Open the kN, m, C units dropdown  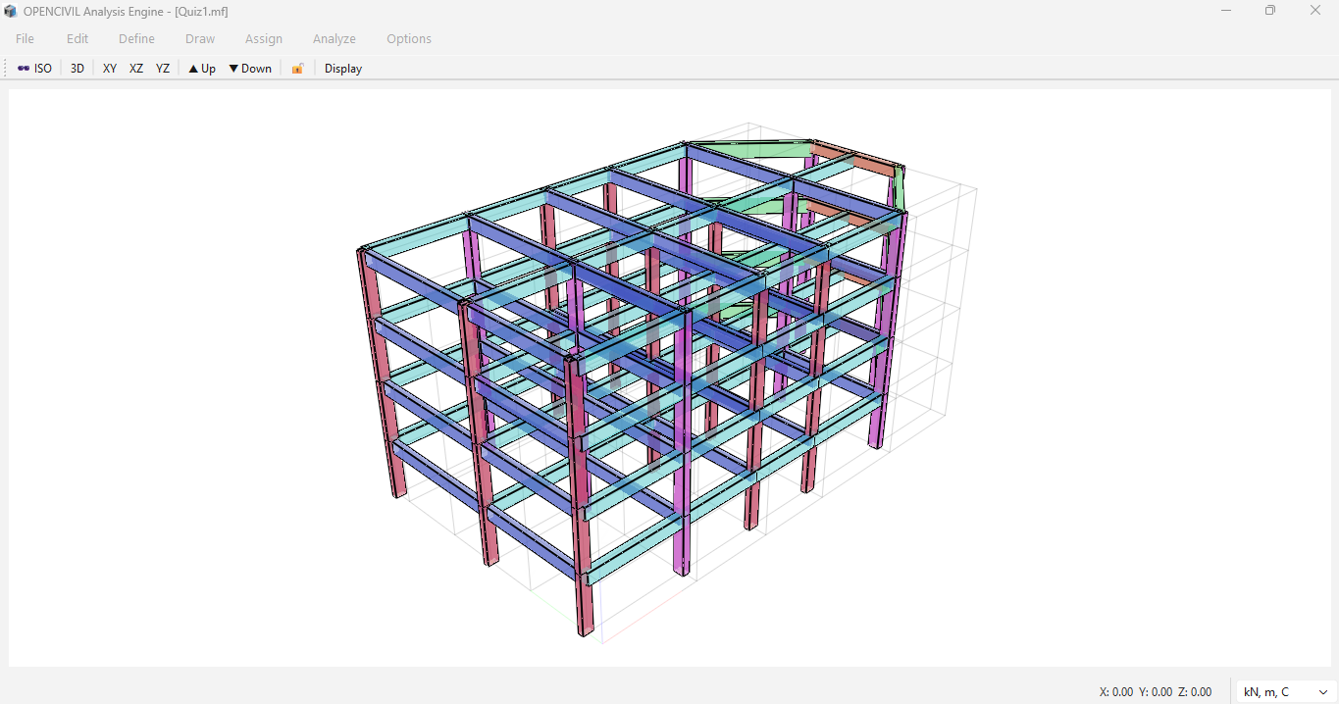[1285, 692]
